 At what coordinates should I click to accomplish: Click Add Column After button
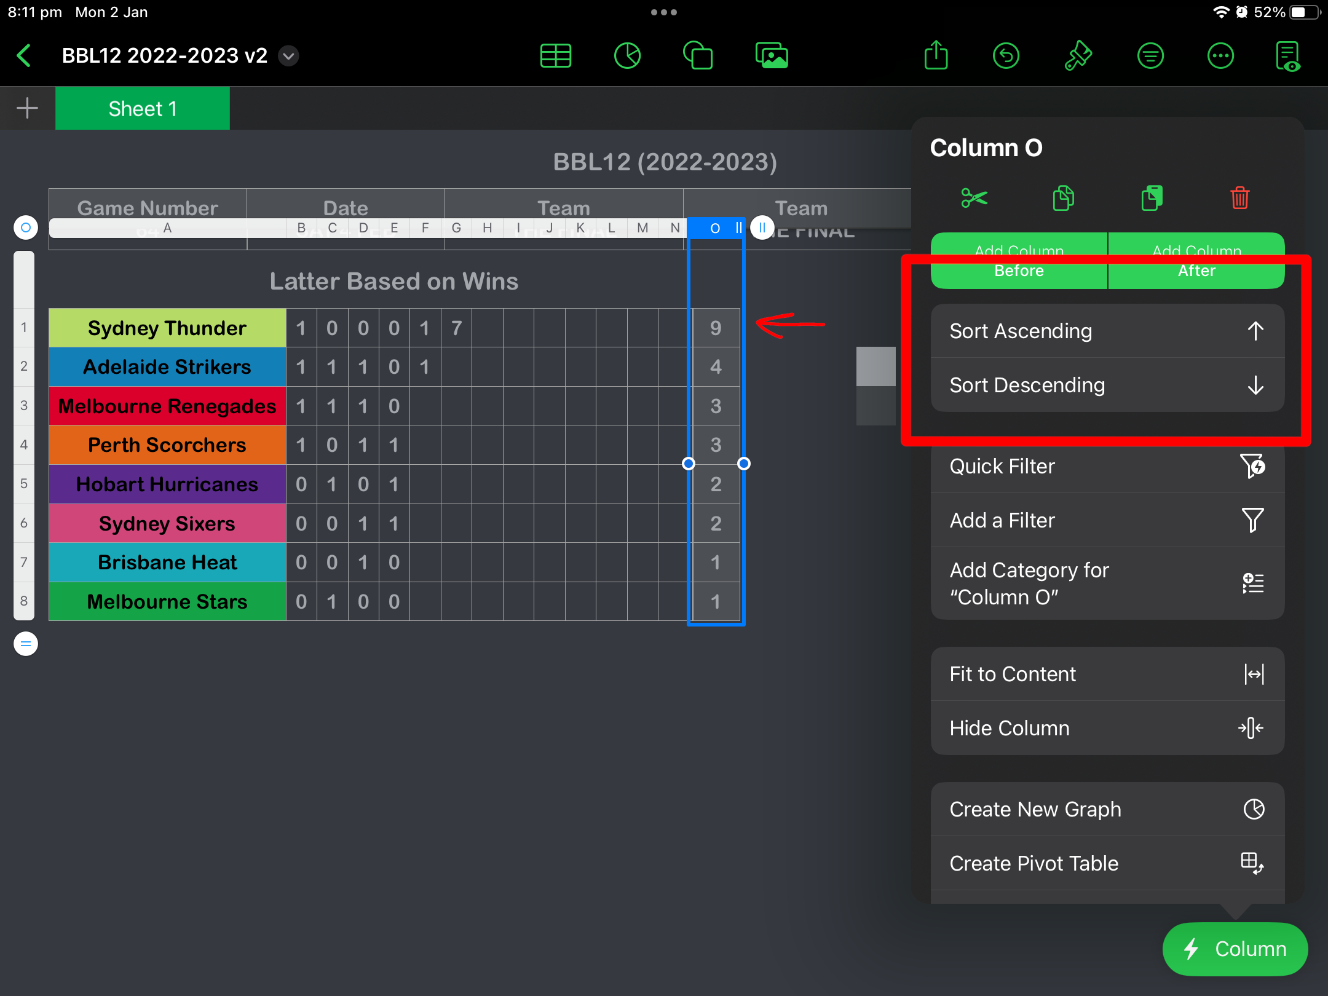[x=1195, y=261]
